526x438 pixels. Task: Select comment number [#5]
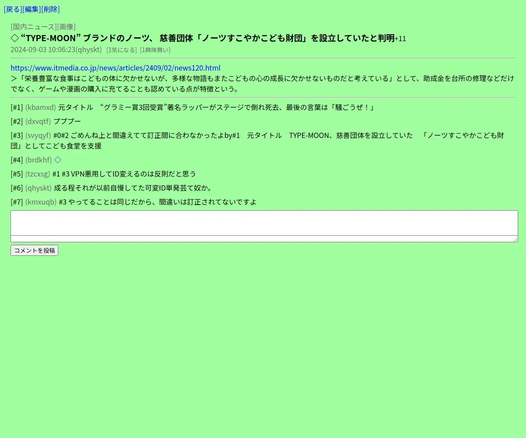17,174
